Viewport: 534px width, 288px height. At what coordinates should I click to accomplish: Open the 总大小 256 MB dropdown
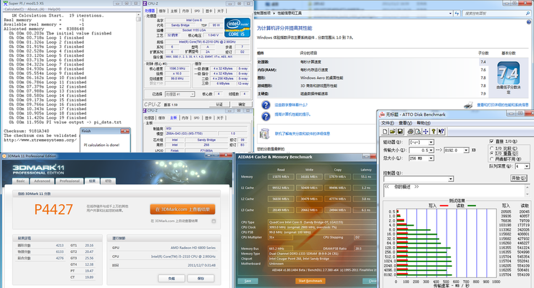(431, 158)
